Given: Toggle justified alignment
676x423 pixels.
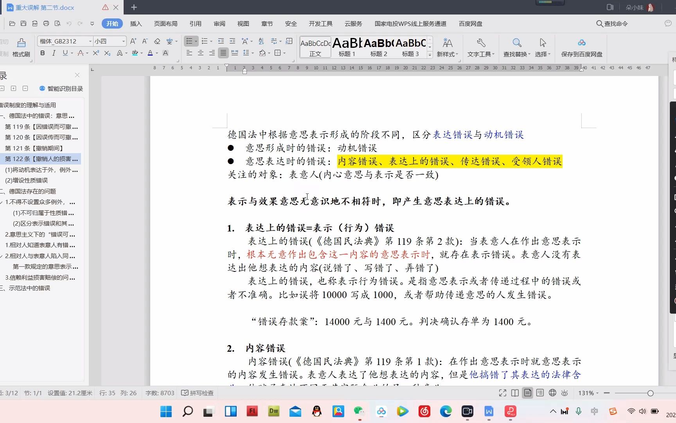Looking at the screenshot, I should [x=223, y=53].
